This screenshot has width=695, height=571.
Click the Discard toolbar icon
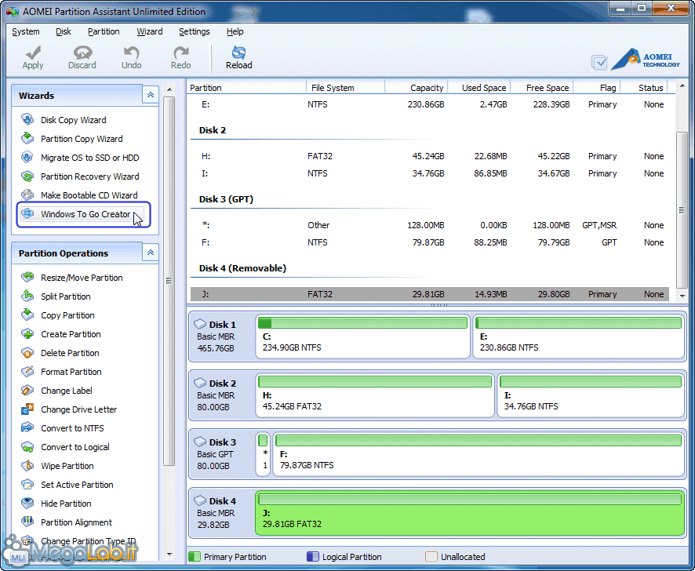(x=82, y=53)
